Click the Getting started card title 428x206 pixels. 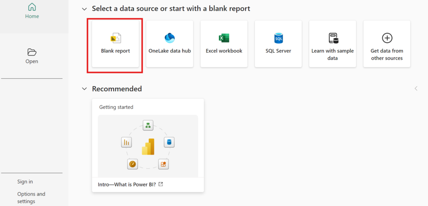(116, 107)
